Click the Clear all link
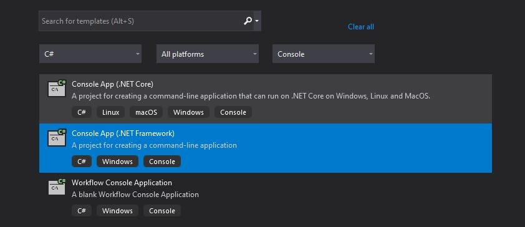This screenshot has height=227, width=525. point(360,27)
